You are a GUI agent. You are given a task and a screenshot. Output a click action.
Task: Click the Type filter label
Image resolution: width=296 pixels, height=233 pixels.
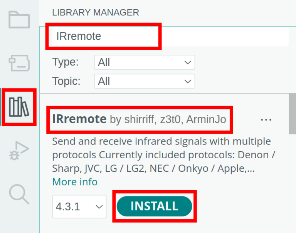pyautogui.click(x=66, y=62)
